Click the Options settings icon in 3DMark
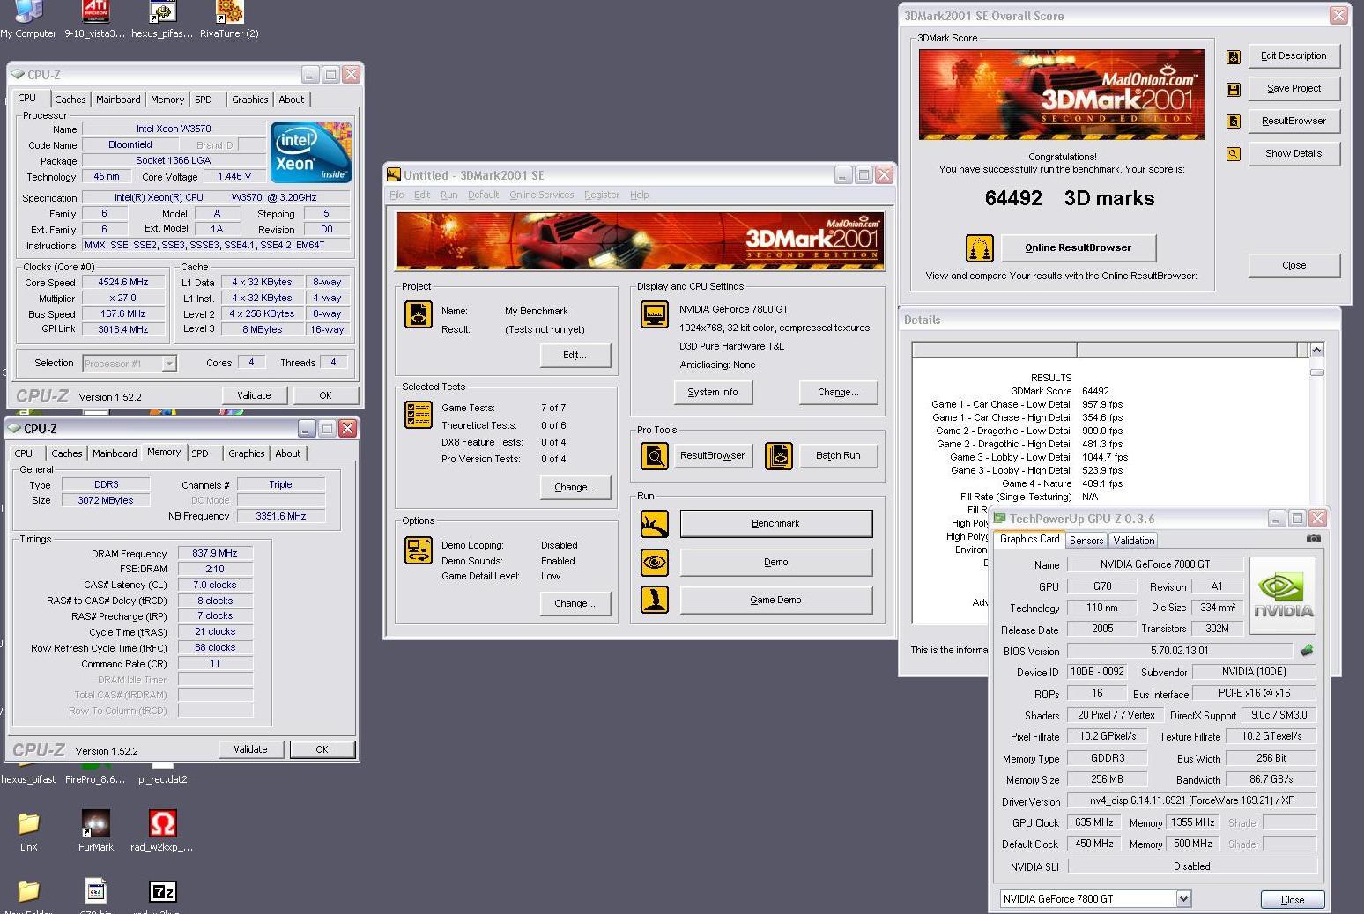Viewport: 1364px width, 914px height. click(x=418, y=550)
